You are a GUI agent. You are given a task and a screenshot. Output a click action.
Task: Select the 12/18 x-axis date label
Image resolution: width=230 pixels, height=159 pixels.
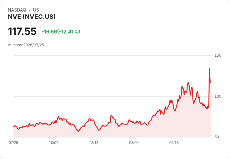94,143
